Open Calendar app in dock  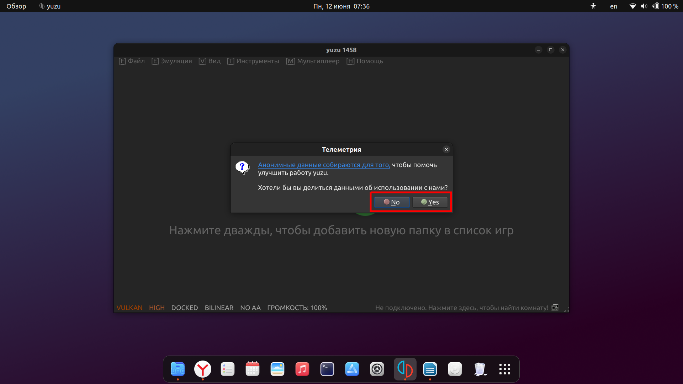tap(253, 369)
